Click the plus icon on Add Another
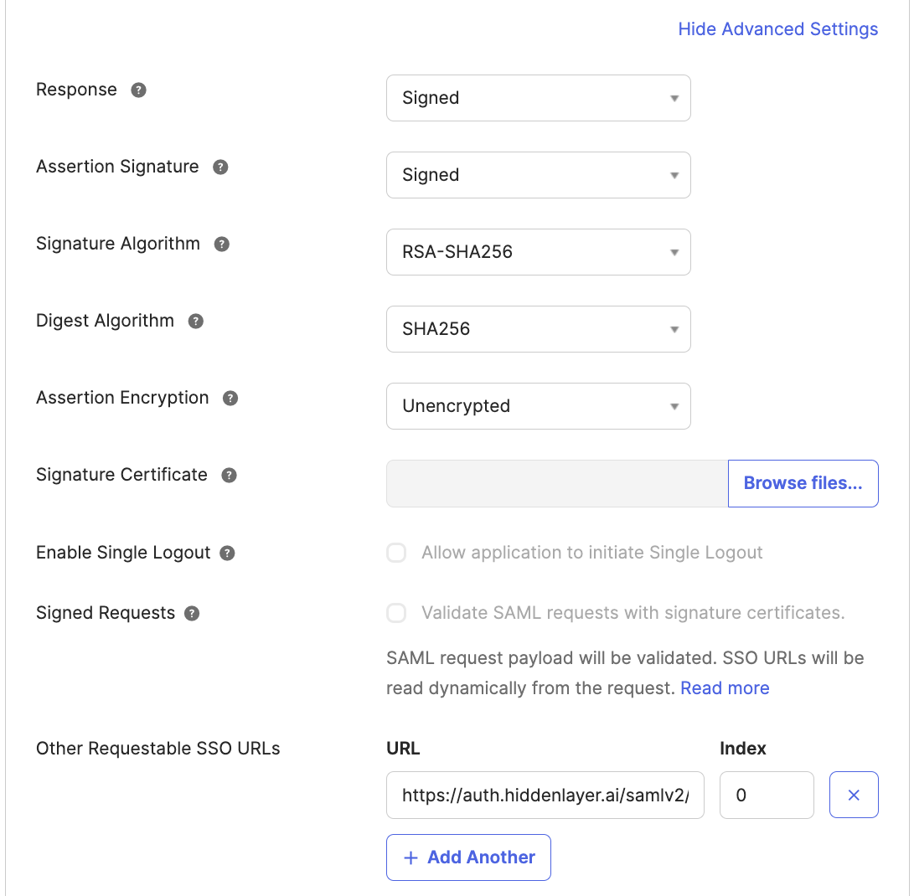 411,857
